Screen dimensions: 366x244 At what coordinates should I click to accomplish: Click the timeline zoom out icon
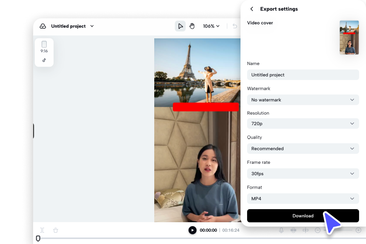coord(318,230)
